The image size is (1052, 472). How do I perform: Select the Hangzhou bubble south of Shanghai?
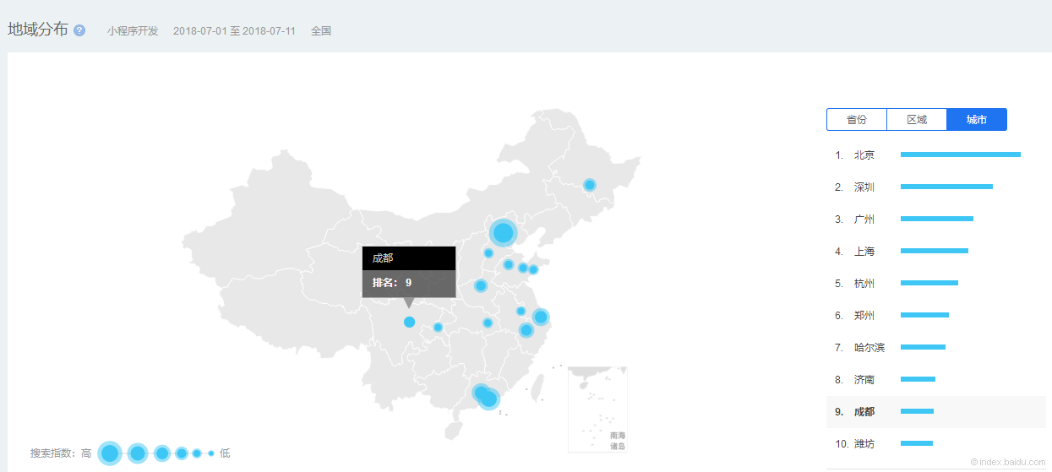(x=526, y=330)
